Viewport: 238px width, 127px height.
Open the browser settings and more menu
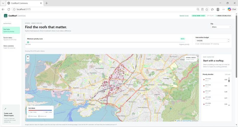tap(224, 9)
